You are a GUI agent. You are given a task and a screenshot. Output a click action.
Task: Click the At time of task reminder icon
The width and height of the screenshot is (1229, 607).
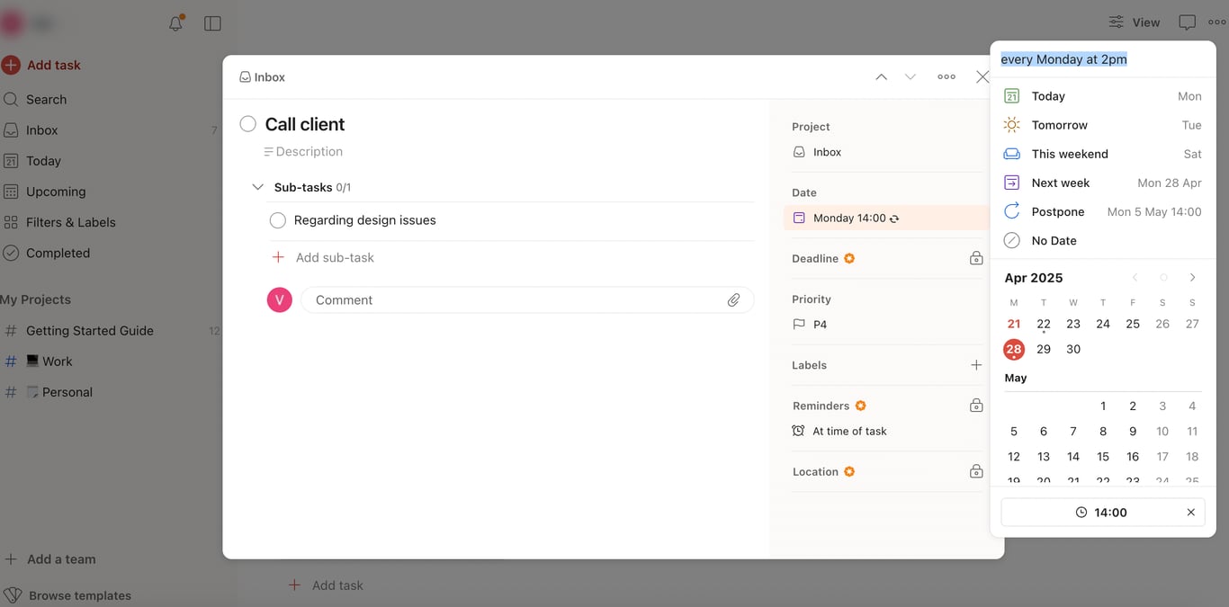tap(798, 431)
